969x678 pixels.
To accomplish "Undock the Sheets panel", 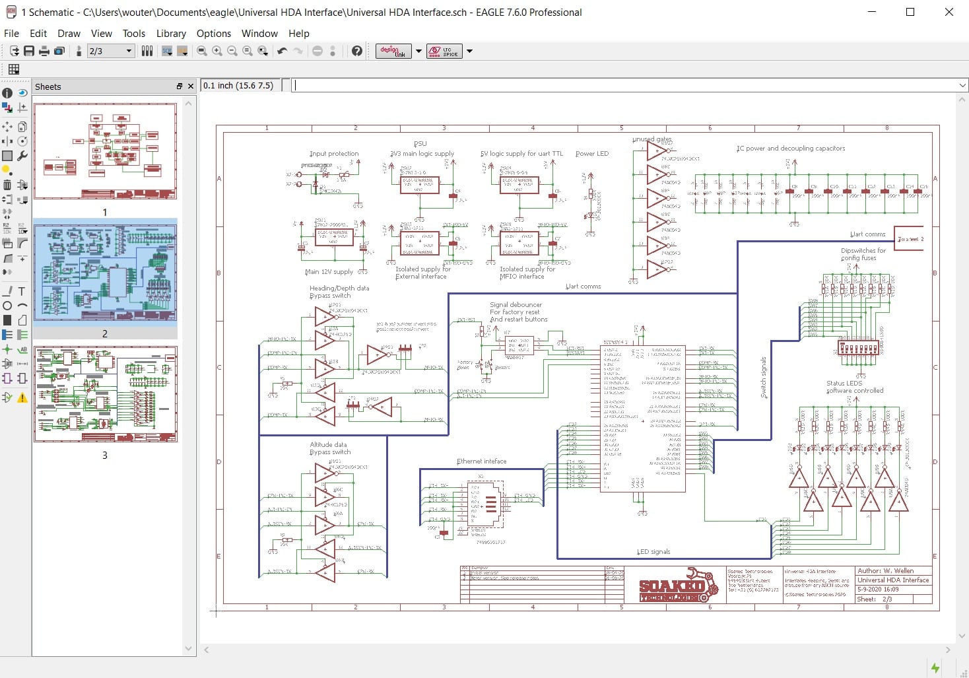I will (179, 86).
